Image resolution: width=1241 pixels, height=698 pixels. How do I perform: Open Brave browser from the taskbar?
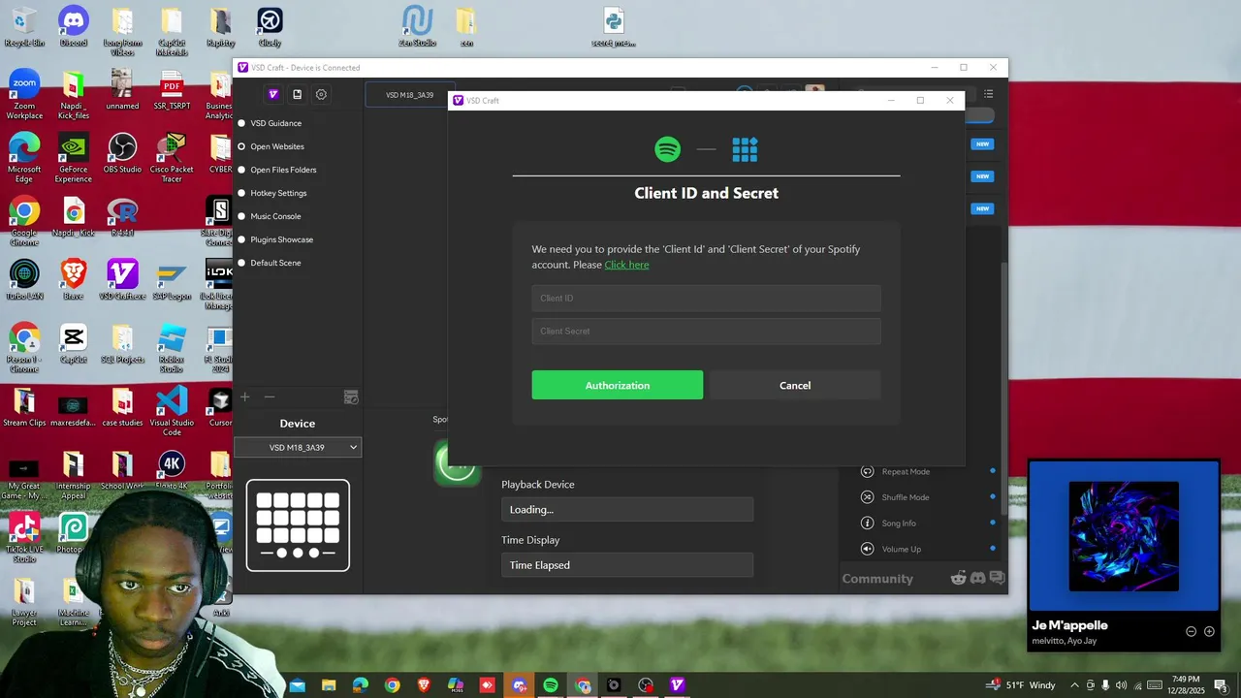pos(424,685)
